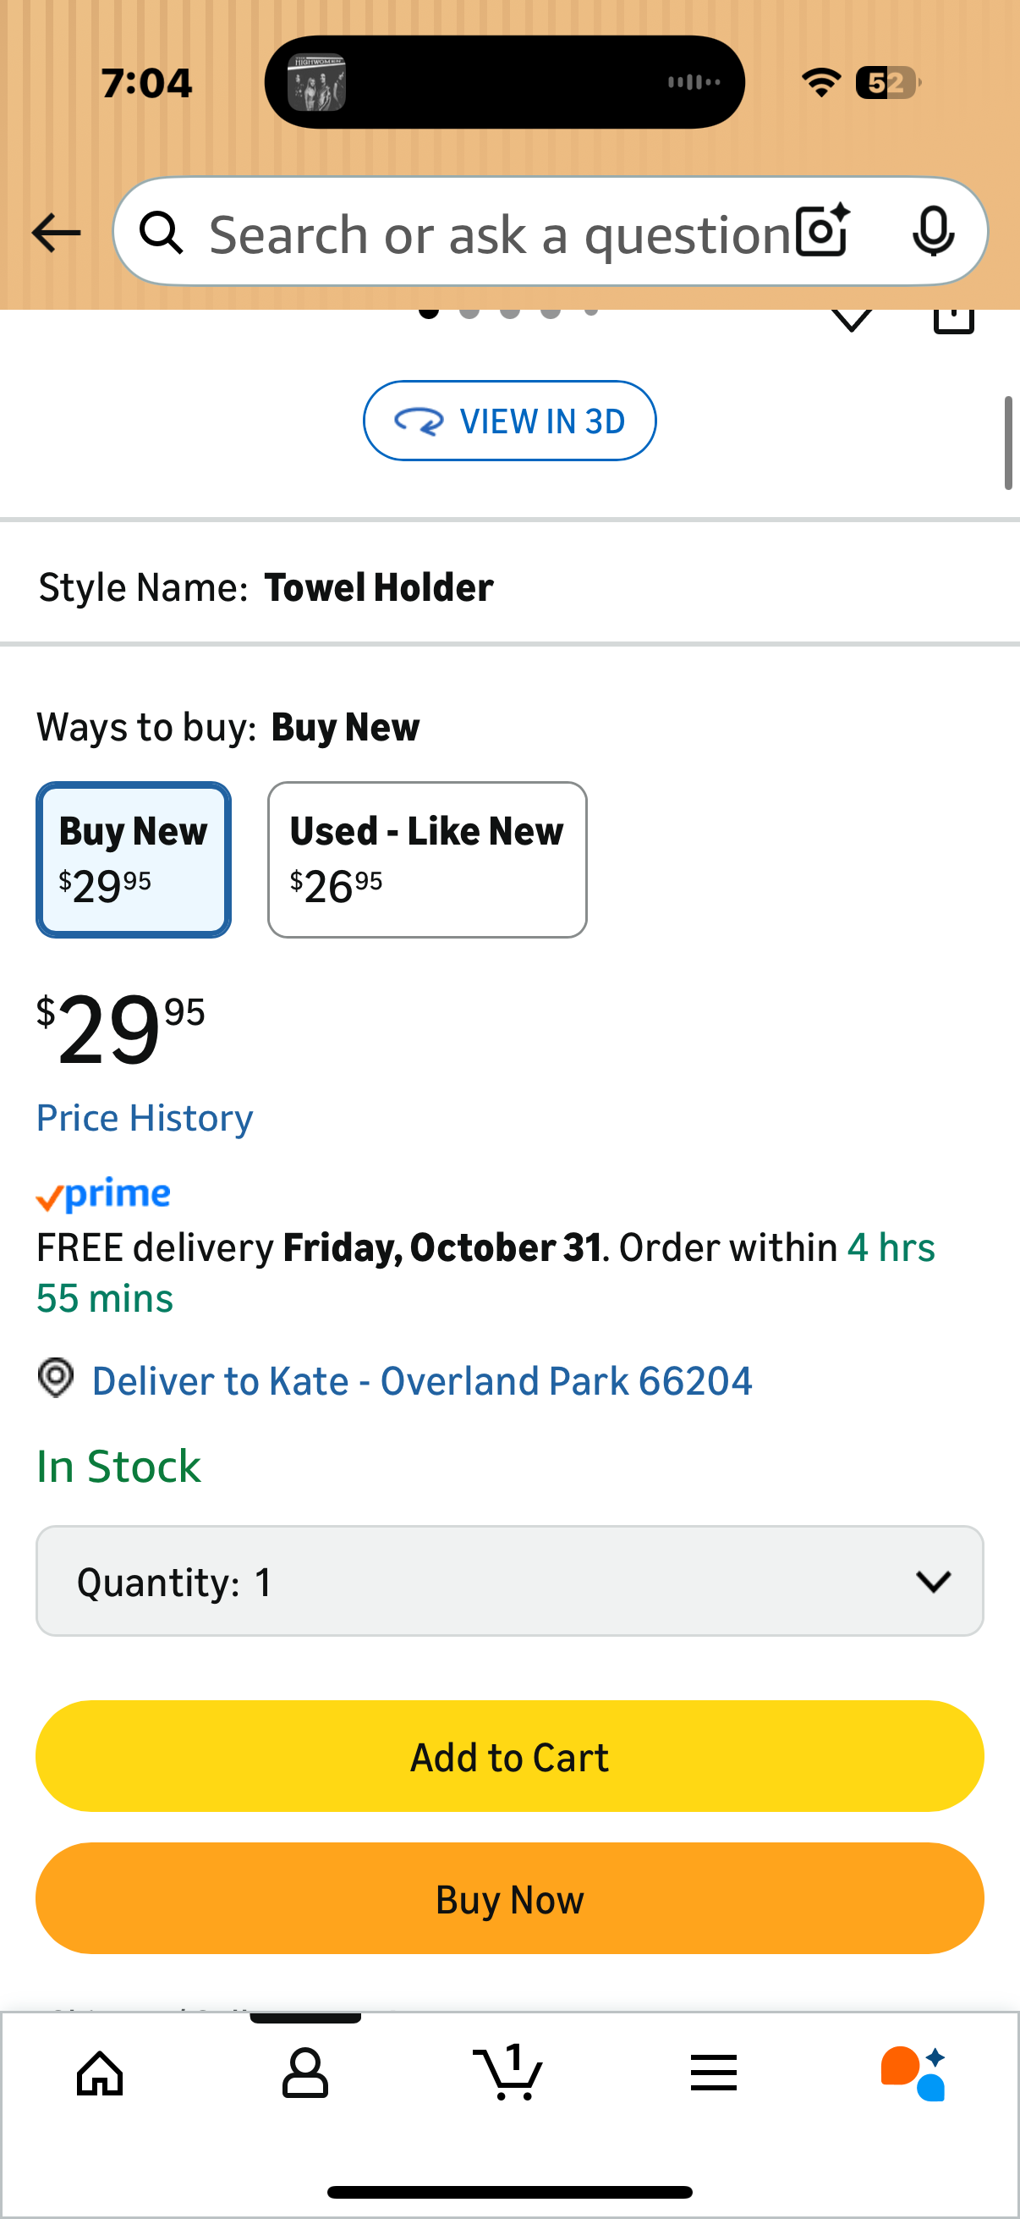Select the Buy New option
Viewport: 1020px width, 2219px height.
(134, 860)
